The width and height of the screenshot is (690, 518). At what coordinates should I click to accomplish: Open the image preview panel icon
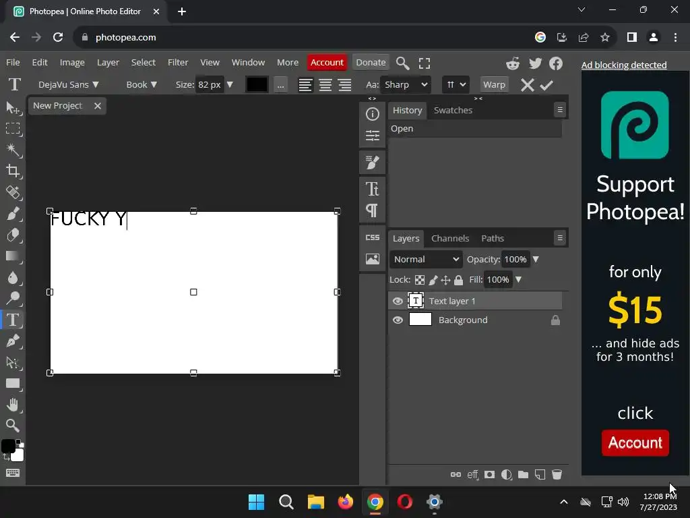[x=372, y=259]
